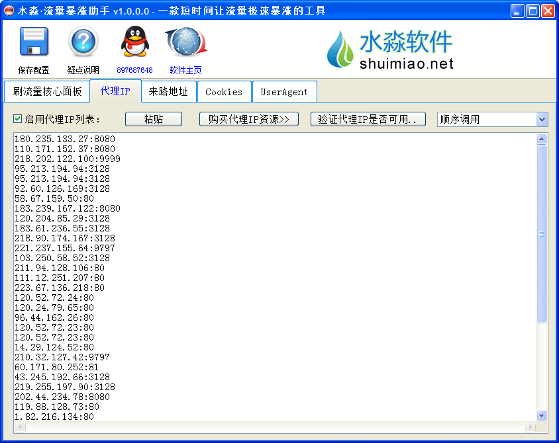Click the line 219.255.197.90:3128

tap(65, 387)
